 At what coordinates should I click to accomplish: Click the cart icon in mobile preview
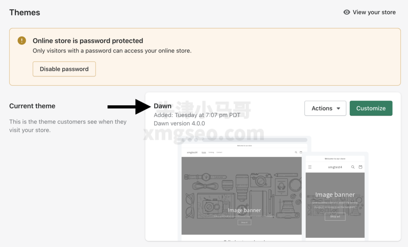pos(360,167)
